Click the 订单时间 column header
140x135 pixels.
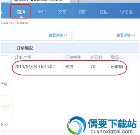point(23,57)
